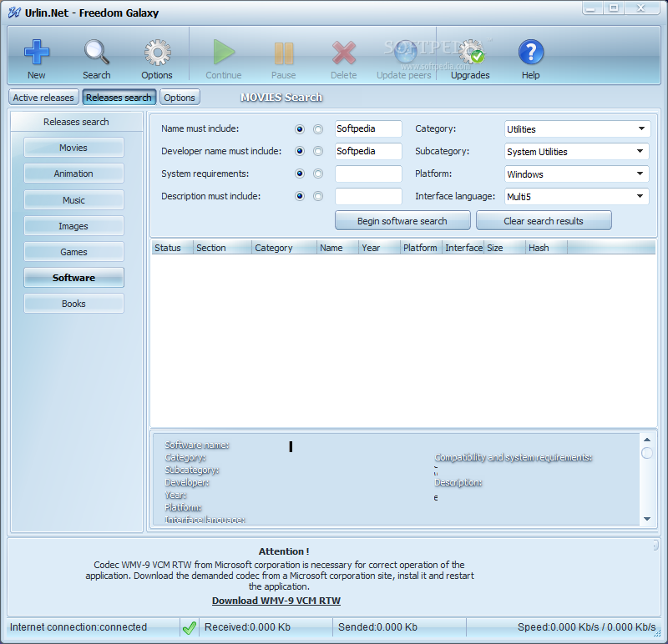The width and height of the screenshot is (668, 644).
Task: Open the Category dropdown showing Utilities
Action: [577, 129]
